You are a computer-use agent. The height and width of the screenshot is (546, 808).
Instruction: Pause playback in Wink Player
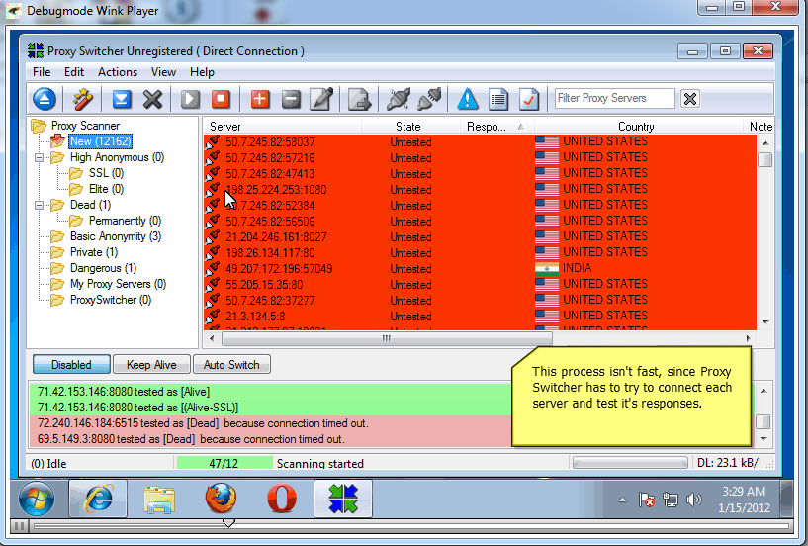(19, 526)
